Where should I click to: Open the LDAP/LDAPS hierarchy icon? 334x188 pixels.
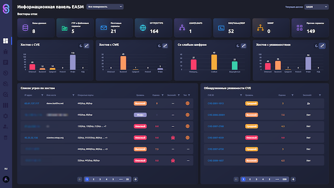click(182, 28)
